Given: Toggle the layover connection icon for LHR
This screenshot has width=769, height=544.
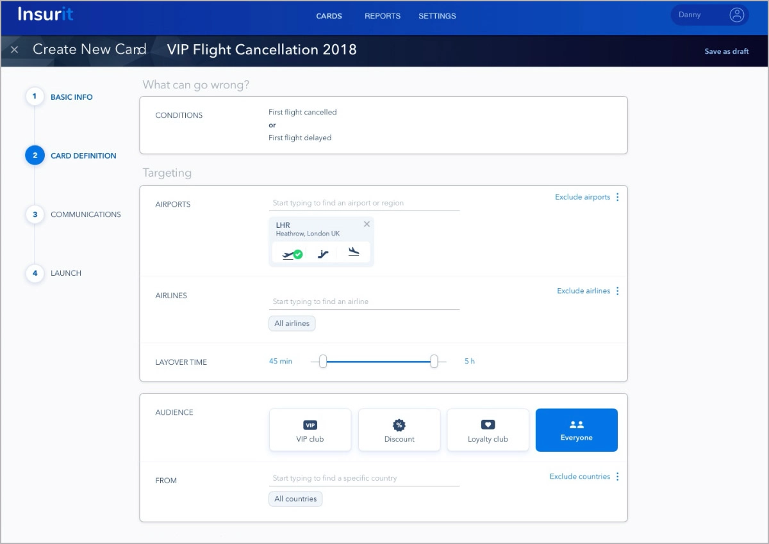Looking at the screenshot, I should [x=323, y=254].
